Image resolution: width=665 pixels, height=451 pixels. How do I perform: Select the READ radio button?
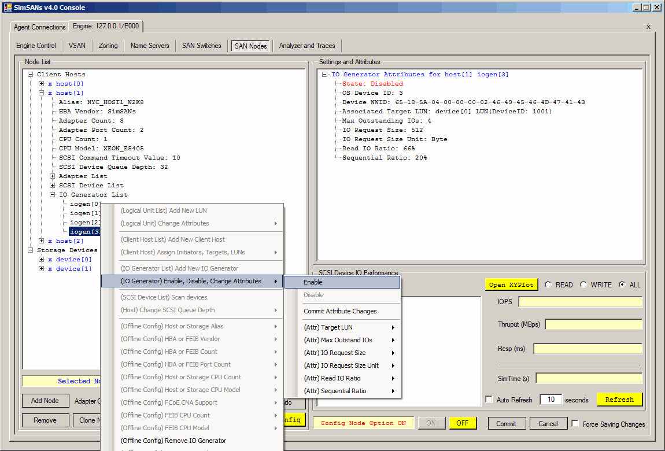click(547, 284)
